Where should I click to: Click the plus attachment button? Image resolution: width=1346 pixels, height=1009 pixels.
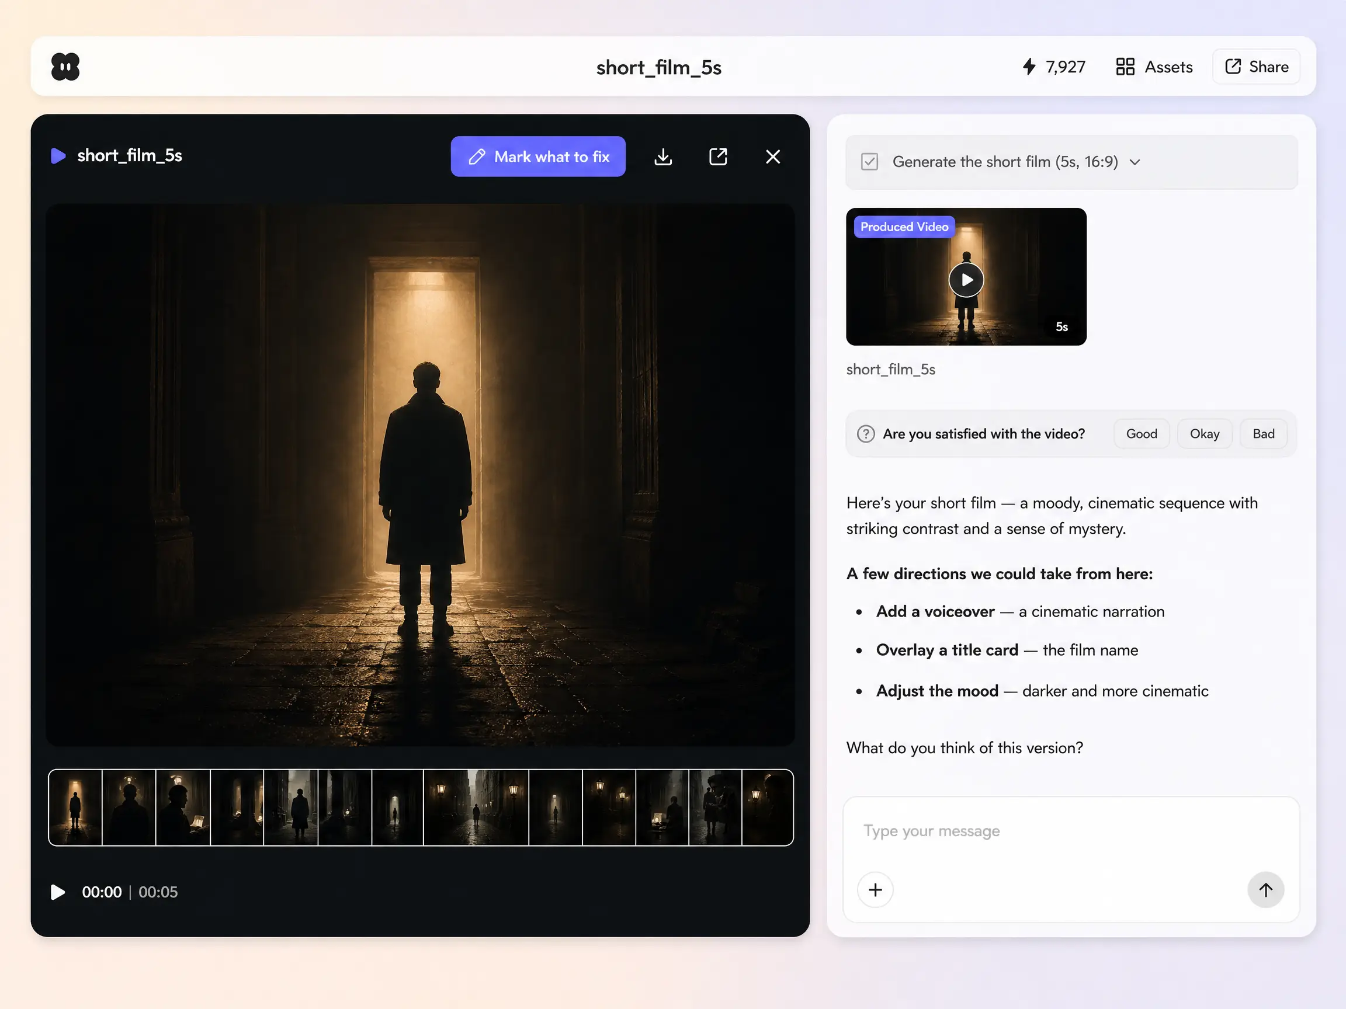coord(875,890)
